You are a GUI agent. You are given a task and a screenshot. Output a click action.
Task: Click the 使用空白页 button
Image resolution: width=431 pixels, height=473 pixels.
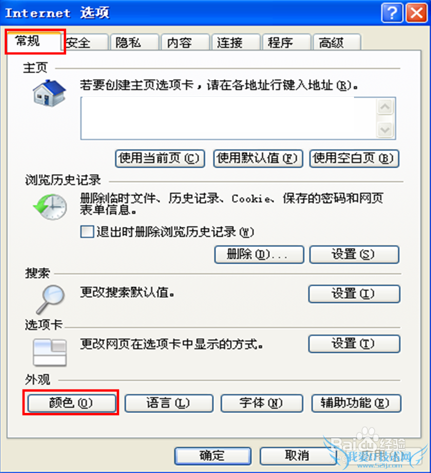(354, 158)
